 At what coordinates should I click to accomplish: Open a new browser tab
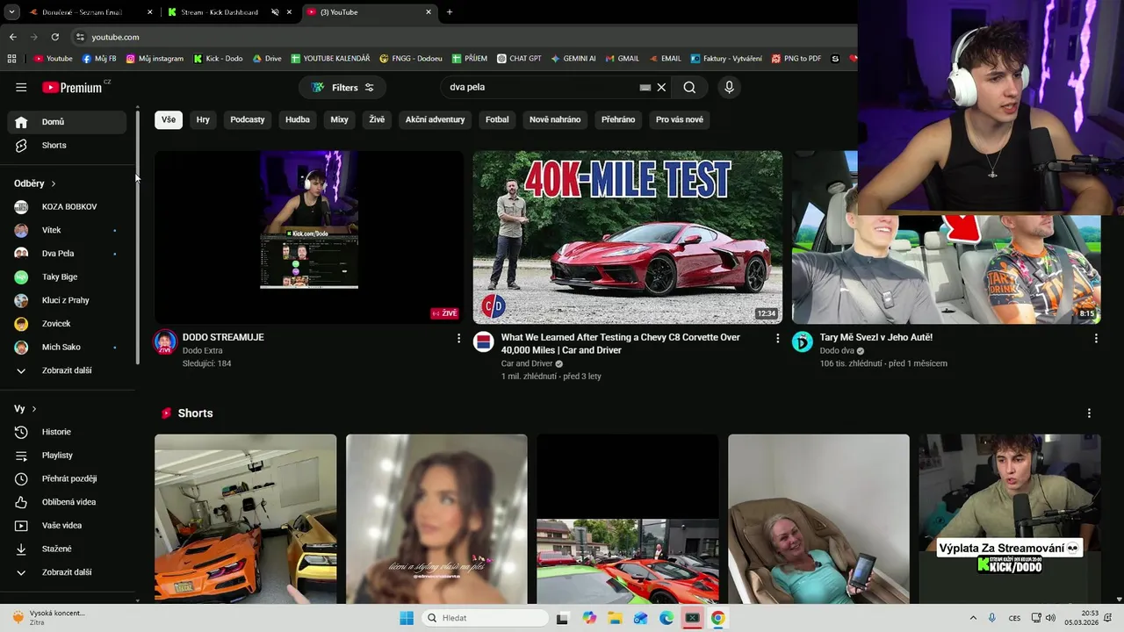pos(450,12)
